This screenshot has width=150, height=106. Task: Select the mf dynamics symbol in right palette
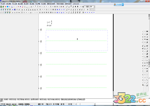(147, 46)
